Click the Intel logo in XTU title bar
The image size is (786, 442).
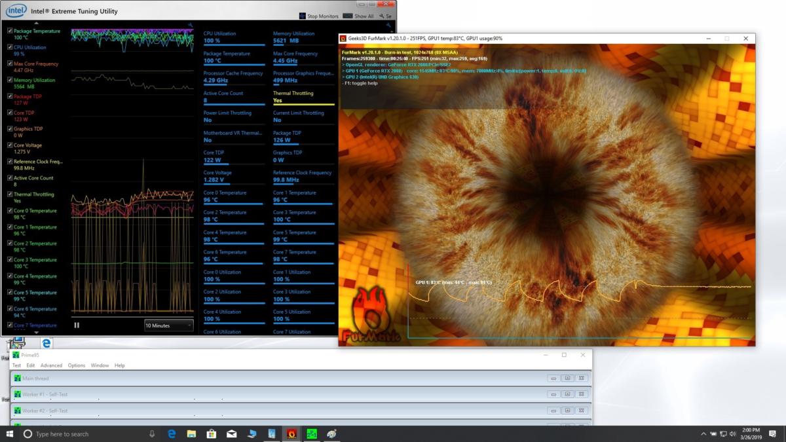coord(16,10)
